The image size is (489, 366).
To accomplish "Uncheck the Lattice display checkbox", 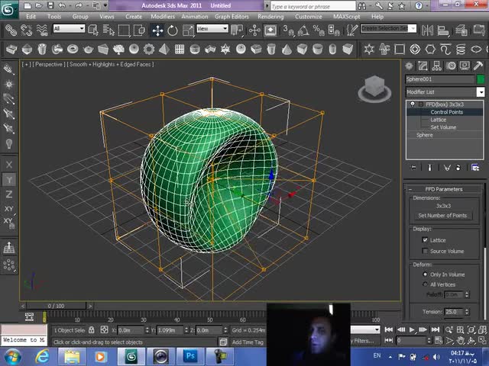I will [426, 240].
